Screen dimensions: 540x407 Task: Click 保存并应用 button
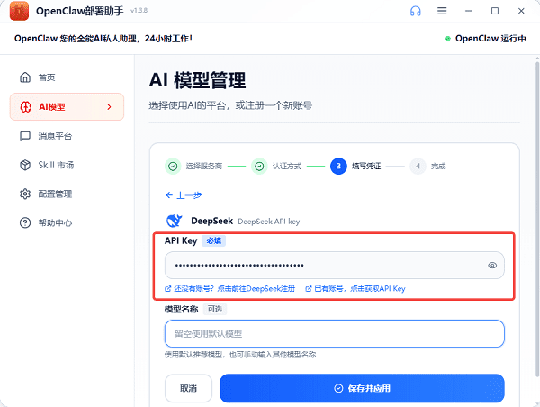(362, 388)
